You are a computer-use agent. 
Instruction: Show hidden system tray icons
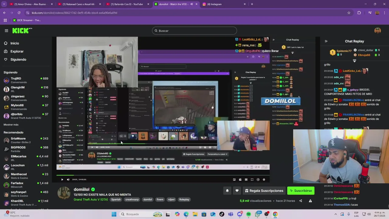tap(336, 214)
